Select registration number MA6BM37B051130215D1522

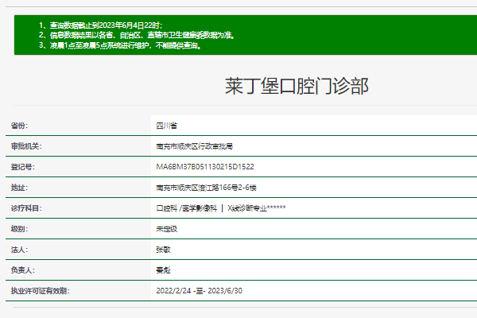point(205,167)
